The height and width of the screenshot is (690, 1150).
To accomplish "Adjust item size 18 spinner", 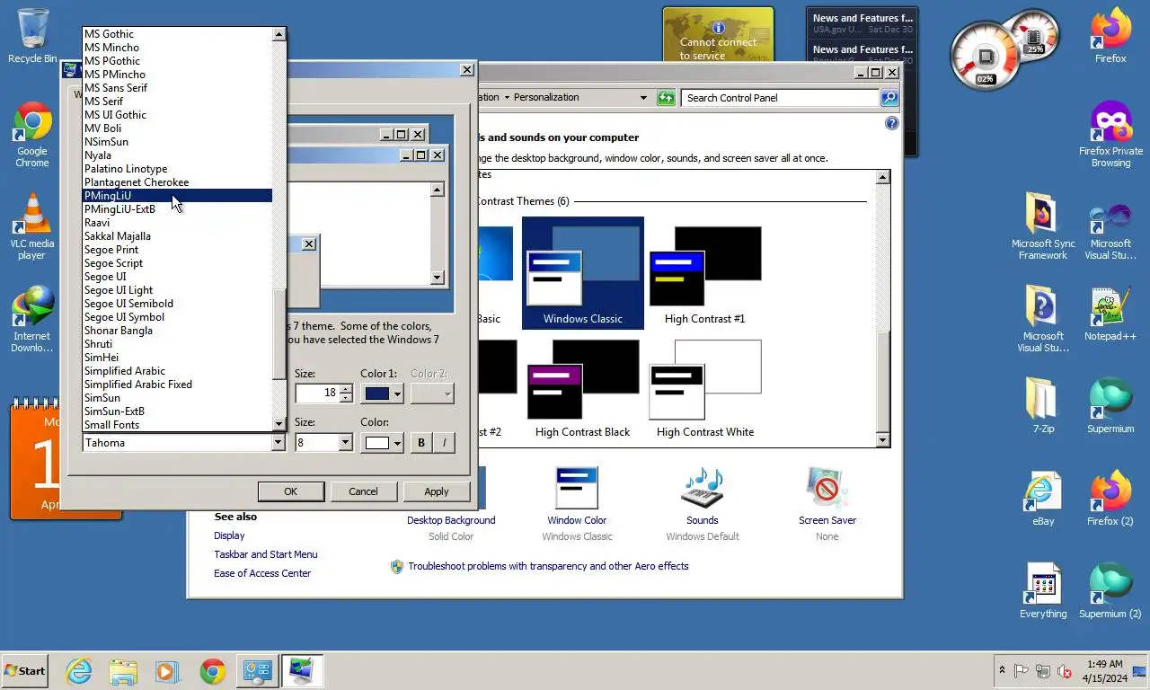I will (346, 394).
